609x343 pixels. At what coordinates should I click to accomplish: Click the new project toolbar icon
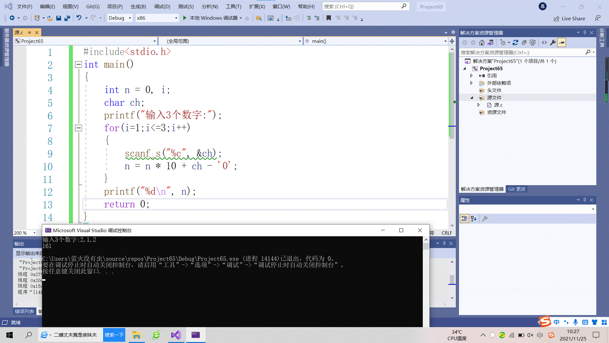[x=37, y=18]
